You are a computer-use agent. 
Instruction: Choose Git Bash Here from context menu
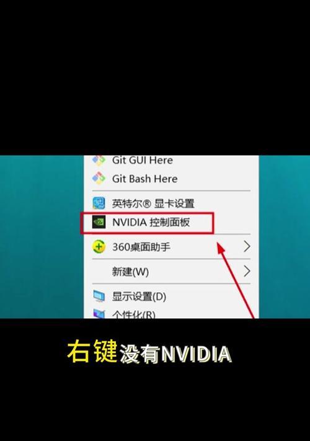coord(171,179)
